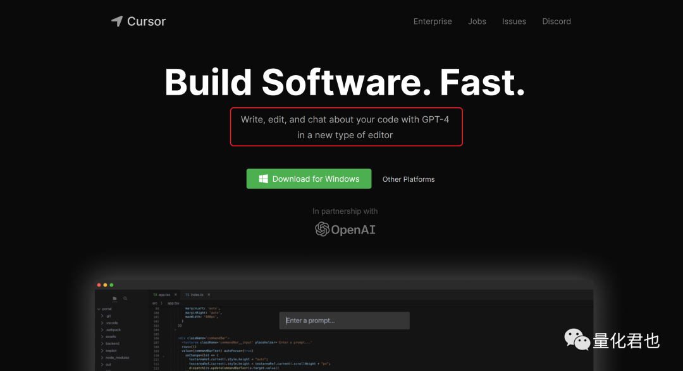Image resolution: width=683 pixels, height=371 pixels.
Task: Close the app.tsx editor tab
Action: click(x=176, y=295)
